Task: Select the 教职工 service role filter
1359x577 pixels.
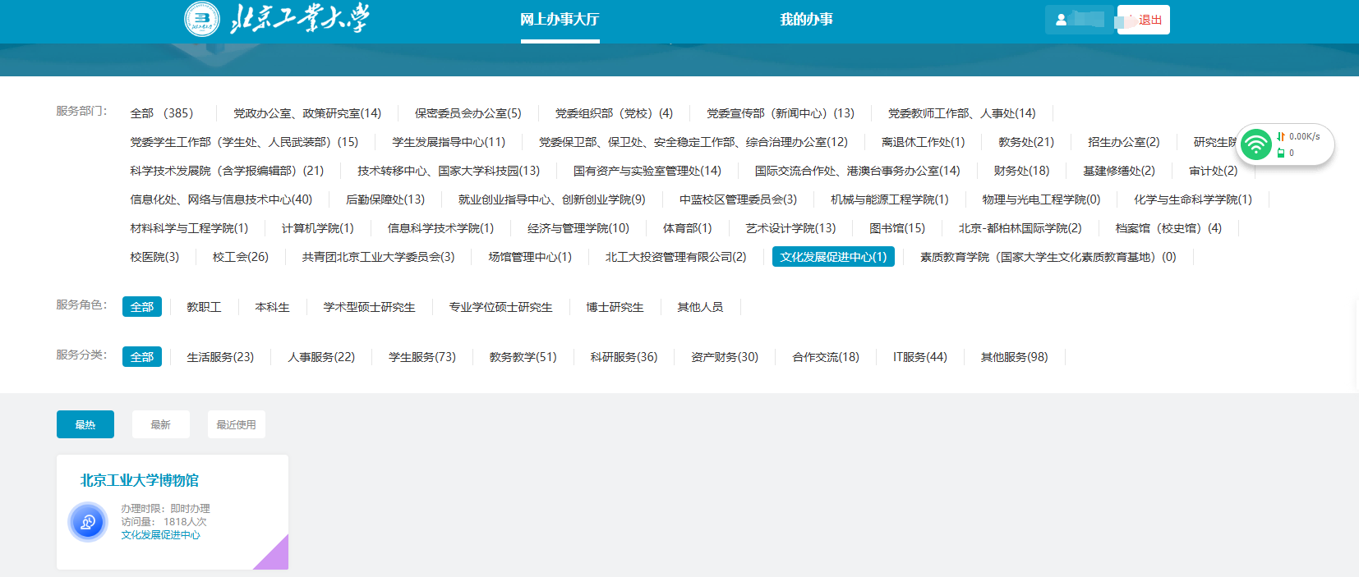Action: 204,307
